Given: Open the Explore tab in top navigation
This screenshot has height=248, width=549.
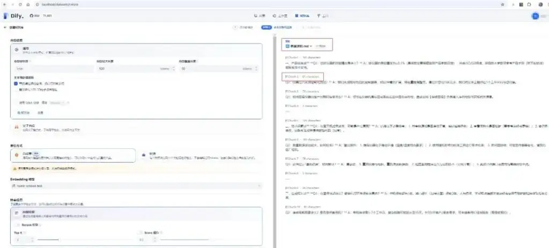Looking at the screenshot, I should [260, 16].
